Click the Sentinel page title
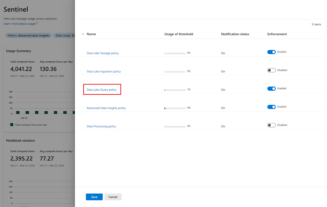Image resolution: width=327 pixels, height=207 pixels. [16, 10]
